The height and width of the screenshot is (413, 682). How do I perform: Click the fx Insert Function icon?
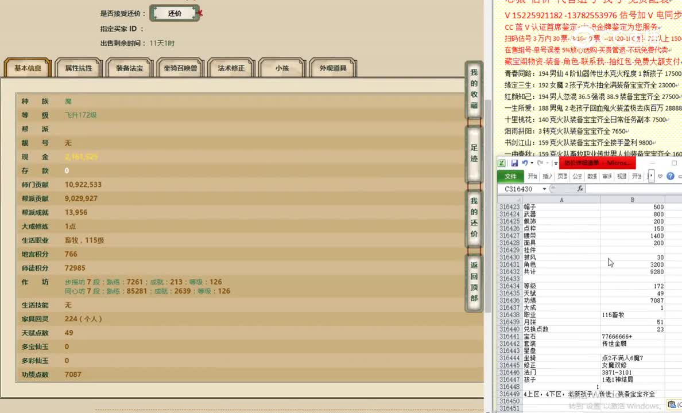click(580, 189)
